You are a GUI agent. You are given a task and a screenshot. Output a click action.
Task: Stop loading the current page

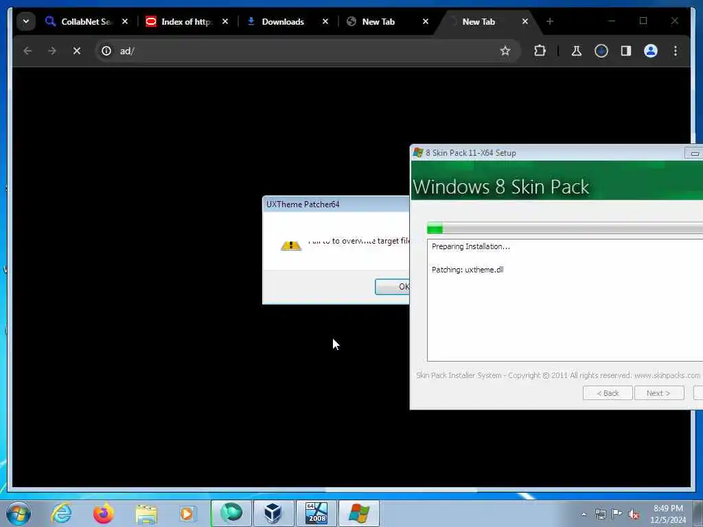point(77,51)
